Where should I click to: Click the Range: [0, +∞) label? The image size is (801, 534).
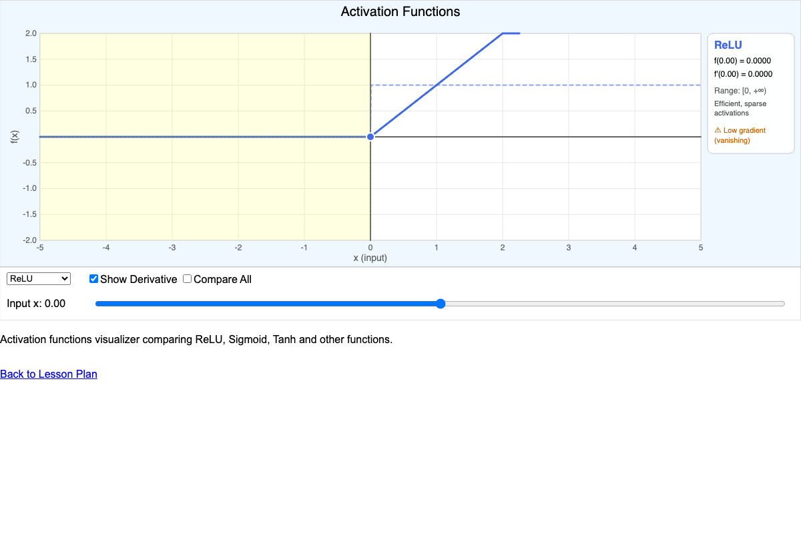click(x=741, y=90)
